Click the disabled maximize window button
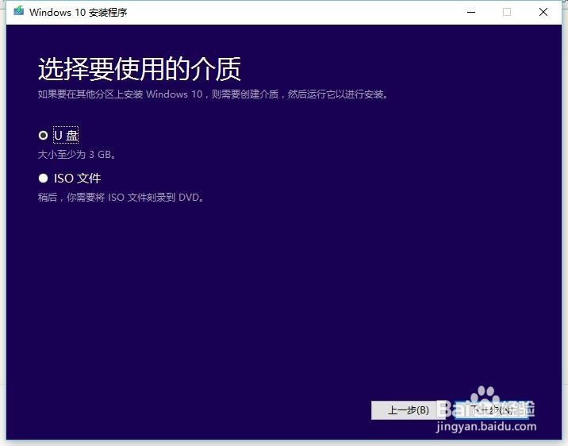 tap(507, 12)
